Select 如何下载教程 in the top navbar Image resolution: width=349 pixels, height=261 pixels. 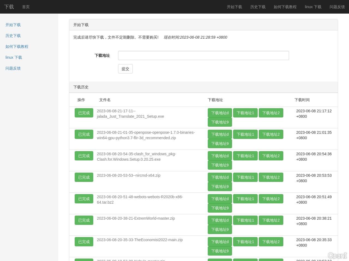click(x=285, y=7)
